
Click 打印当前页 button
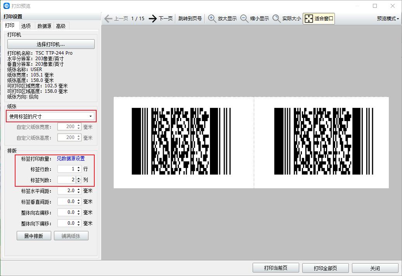pyautogui.click(x=276, y=268)
